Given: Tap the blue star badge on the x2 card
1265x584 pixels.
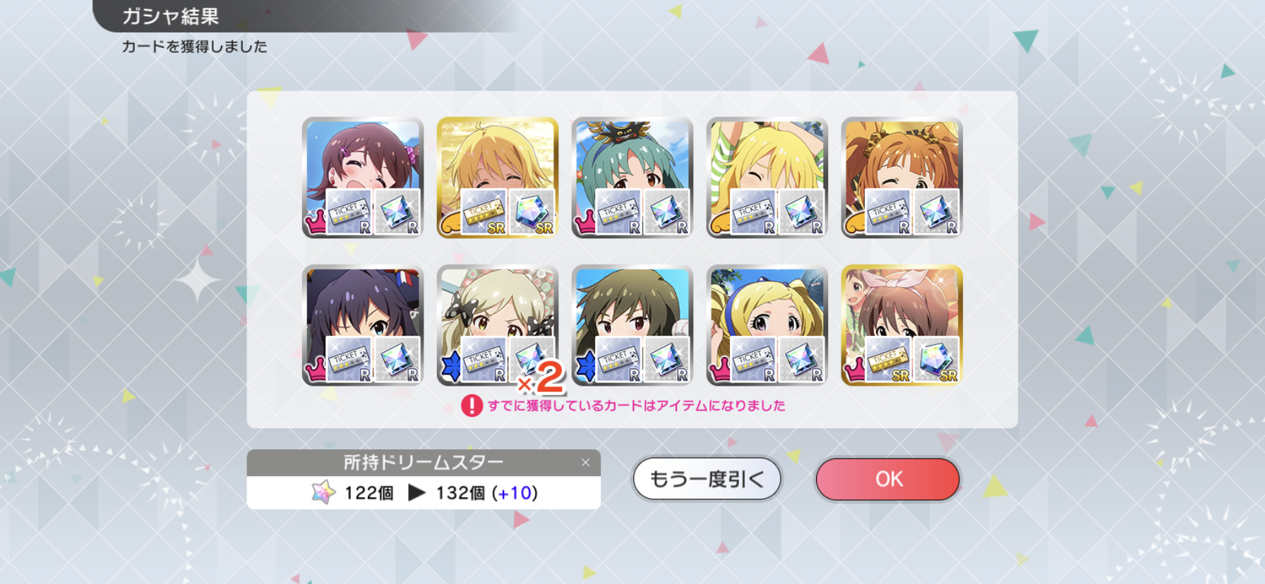Looking at the screenshot, I should (x=450, y=367).
